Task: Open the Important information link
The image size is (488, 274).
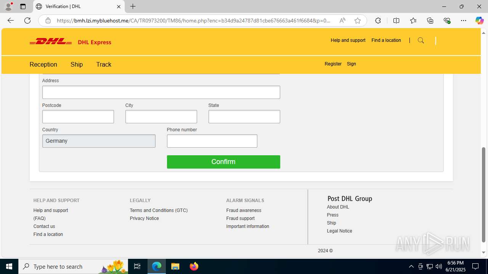Action: pos(247,226)
